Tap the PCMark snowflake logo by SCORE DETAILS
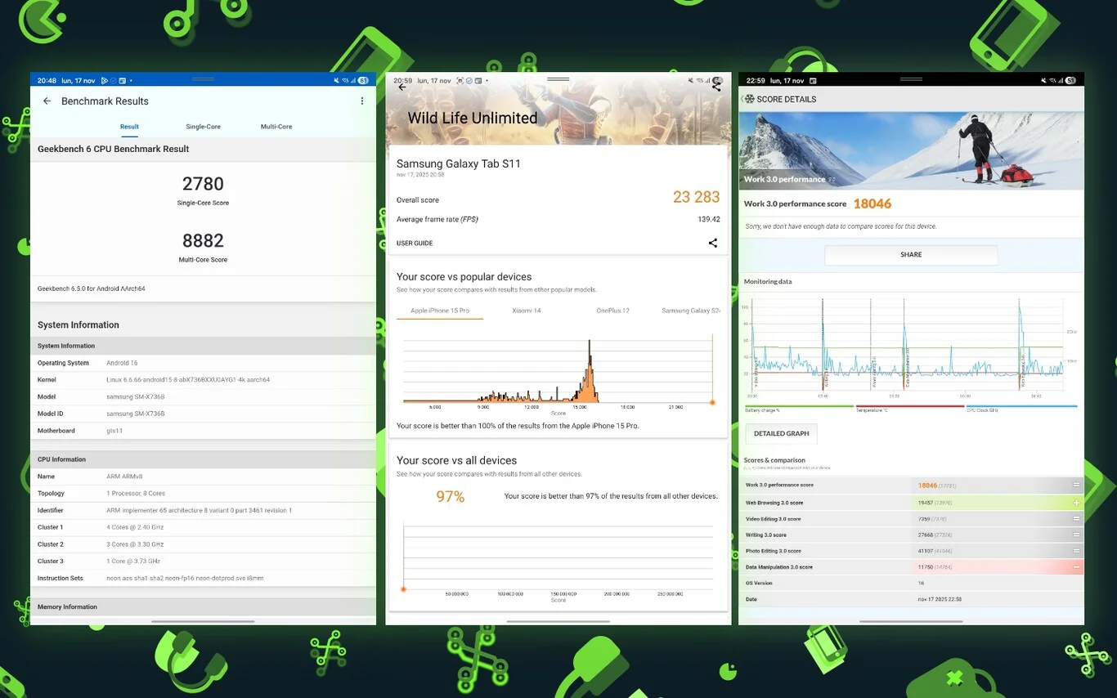1117x698 pixels. pyautogui.click(x=749, y=99)
